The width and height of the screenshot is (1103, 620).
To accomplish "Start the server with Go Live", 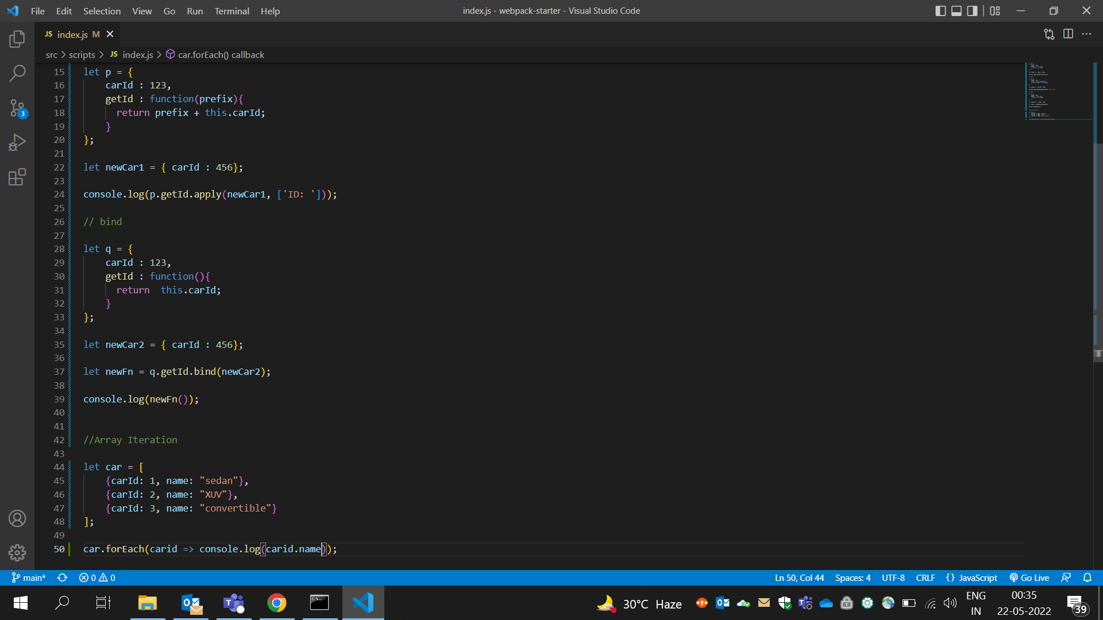I will tap(1029, 578).
